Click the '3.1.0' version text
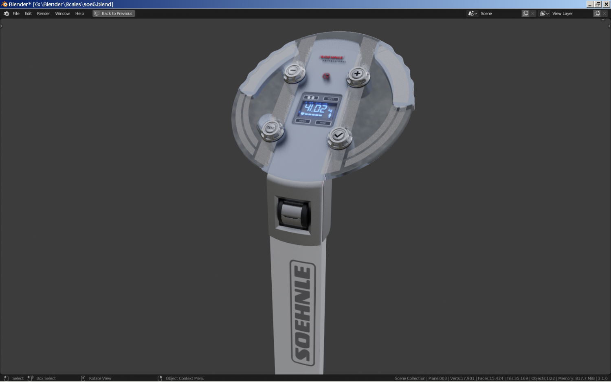This screenshot has width=611, height=382. [603, 378]
